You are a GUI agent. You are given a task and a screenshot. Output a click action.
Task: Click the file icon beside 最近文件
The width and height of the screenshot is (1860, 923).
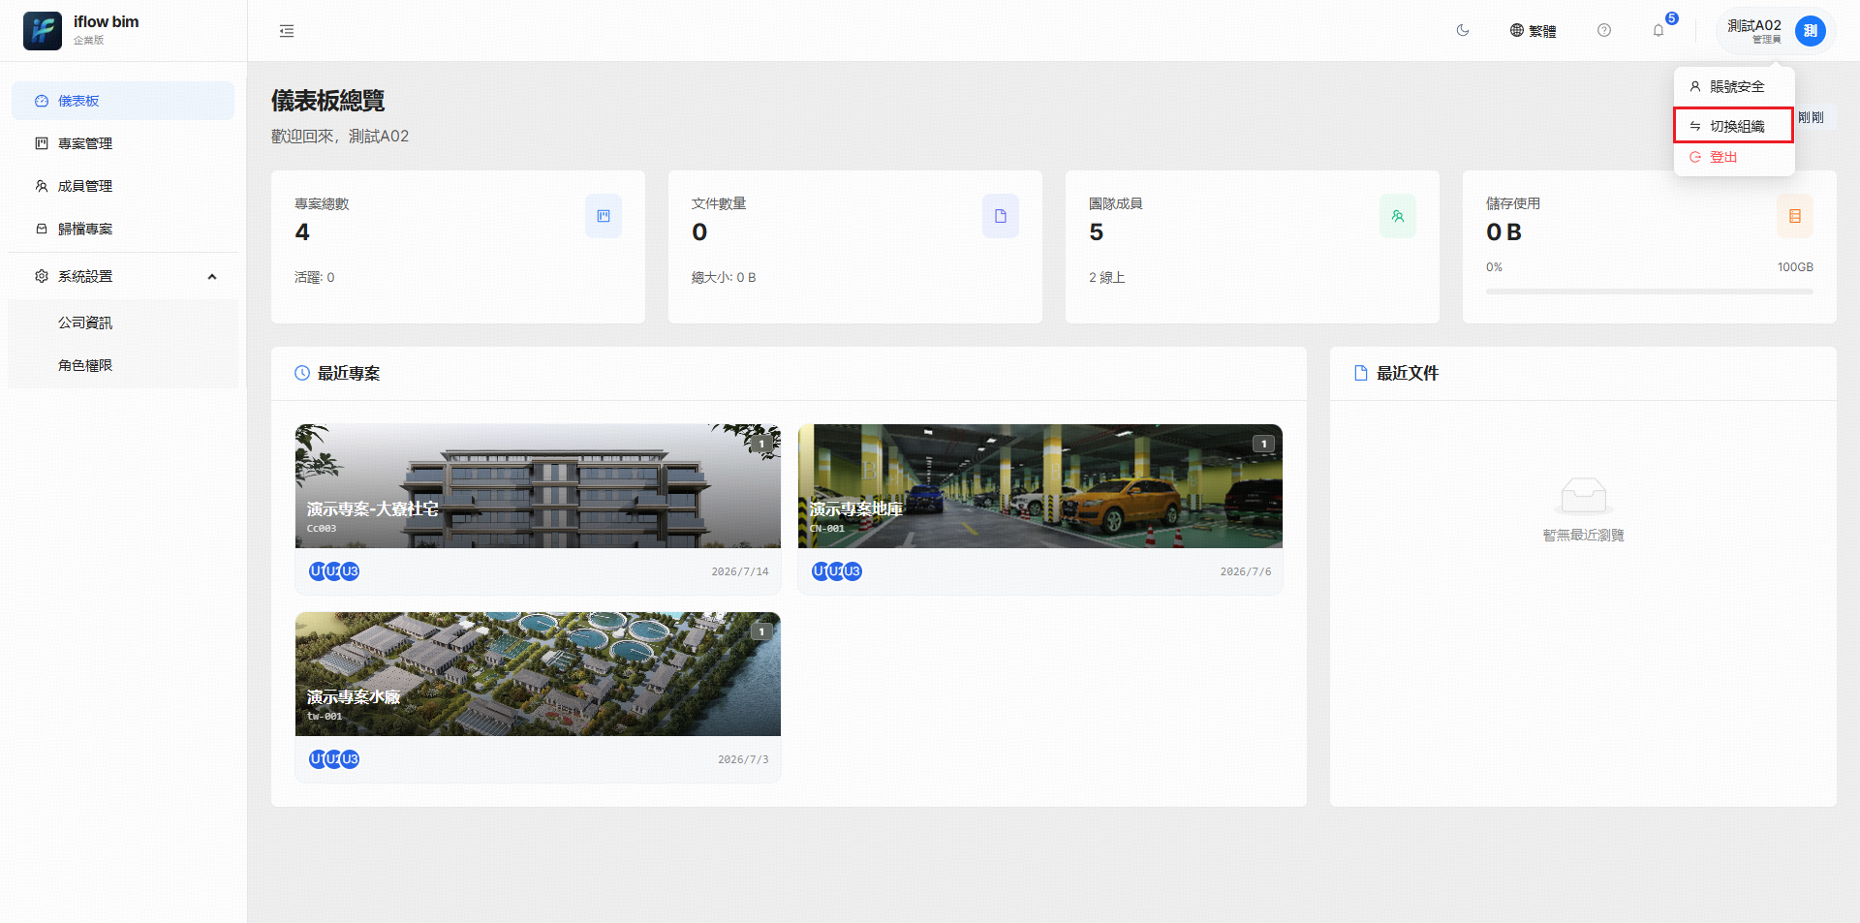pyautogui.click(x=1361, y=373)
